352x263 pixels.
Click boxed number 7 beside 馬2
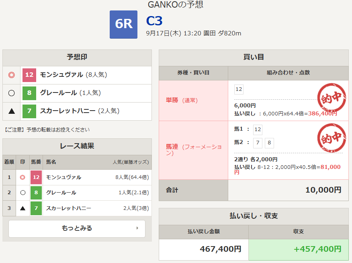click(x=258, y=143)
